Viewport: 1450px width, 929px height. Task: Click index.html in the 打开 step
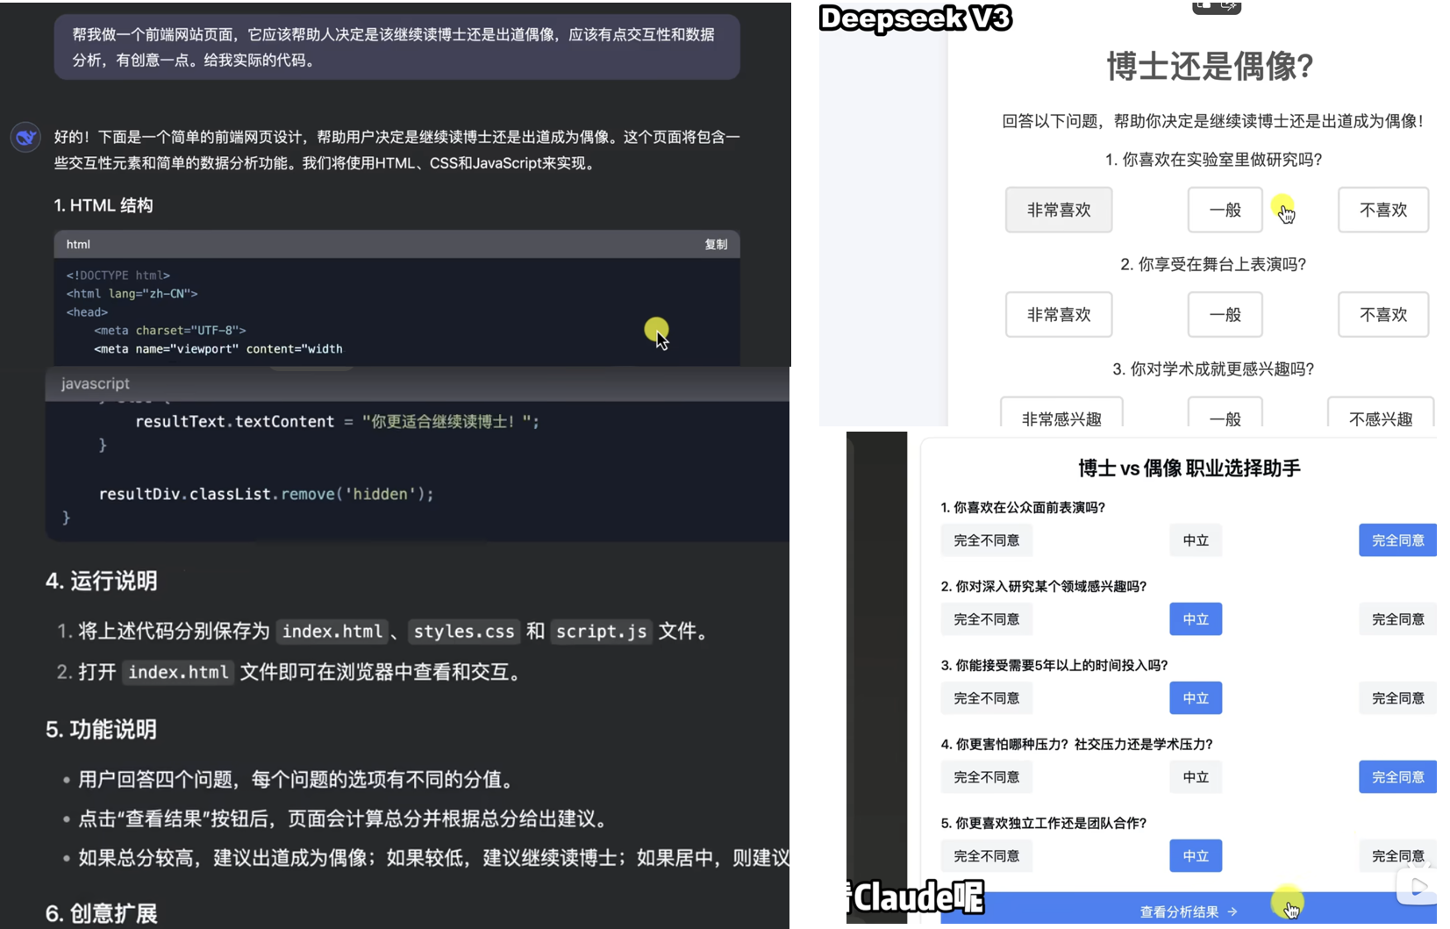pyautogui.click(x=178, y=672)
